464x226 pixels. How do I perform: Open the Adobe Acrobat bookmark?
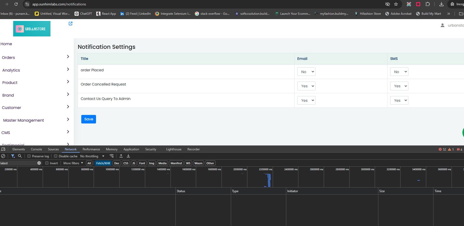click(x=398, y=14)
